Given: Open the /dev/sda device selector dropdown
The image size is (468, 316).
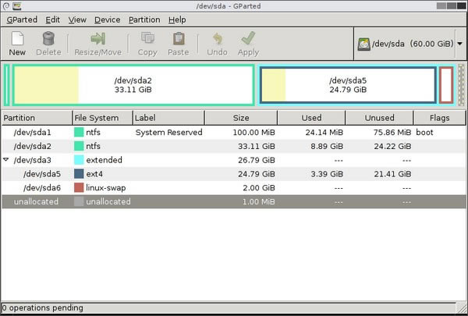Looking at the screenshot, I should click(460, 44).
